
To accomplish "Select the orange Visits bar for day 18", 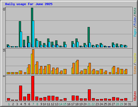I will 78,67.
